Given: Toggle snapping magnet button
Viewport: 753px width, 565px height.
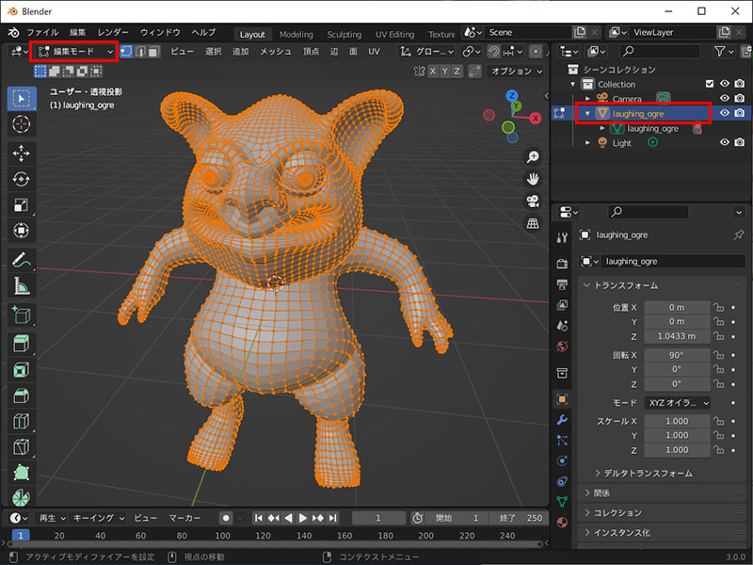Looking at the screenshot, I should (x=493, y=52).
